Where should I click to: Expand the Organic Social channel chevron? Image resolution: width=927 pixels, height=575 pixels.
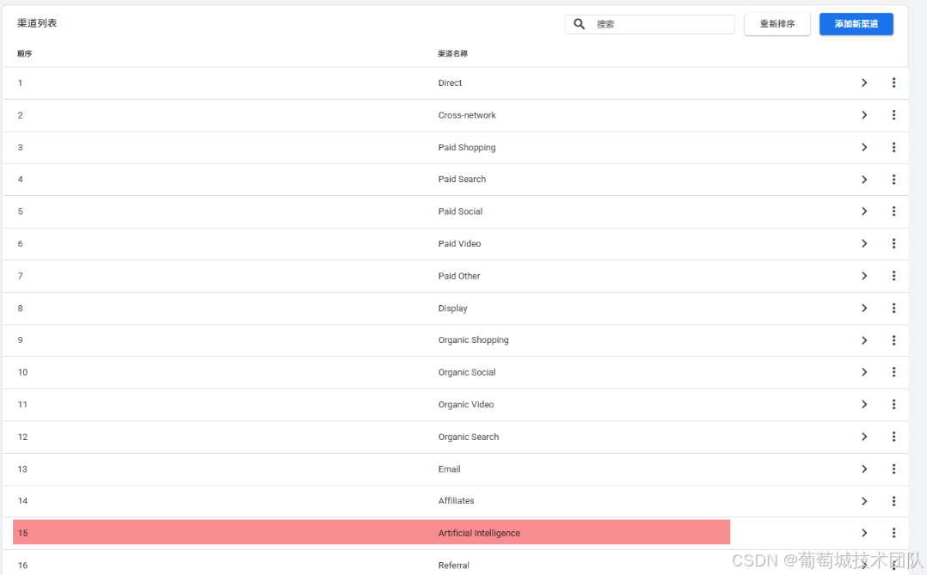coord(864,371)
